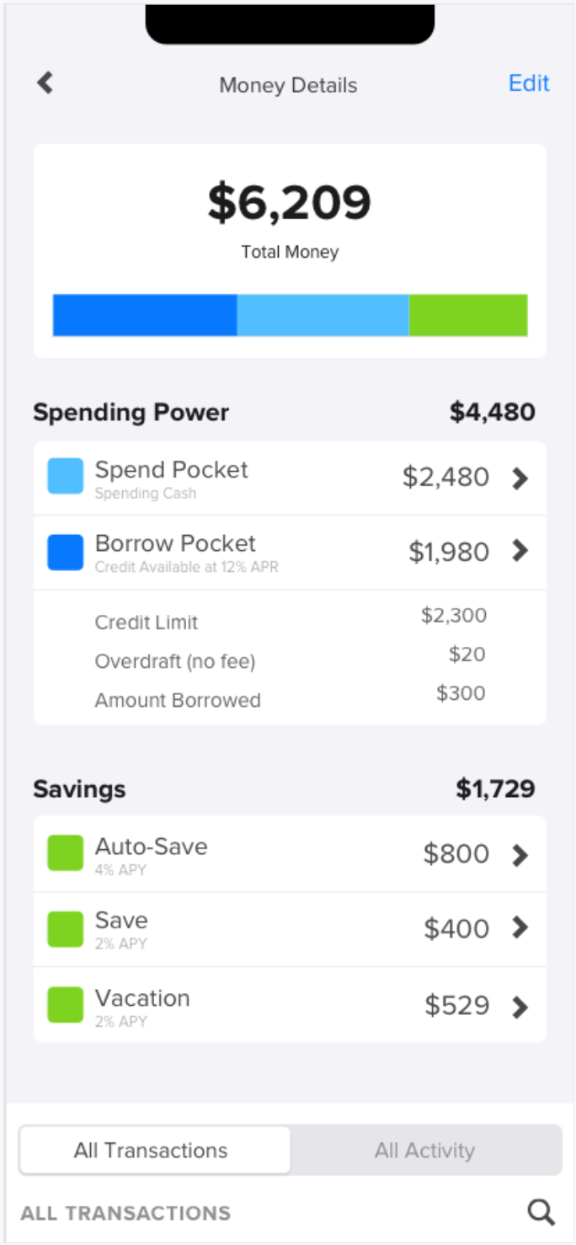Open the Save pocket chevron arrow
Screen dimensions: 576x1245
[x=520, y=928]
